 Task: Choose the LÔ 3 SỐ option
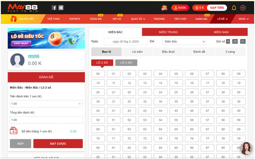click(x=126, y=63)
